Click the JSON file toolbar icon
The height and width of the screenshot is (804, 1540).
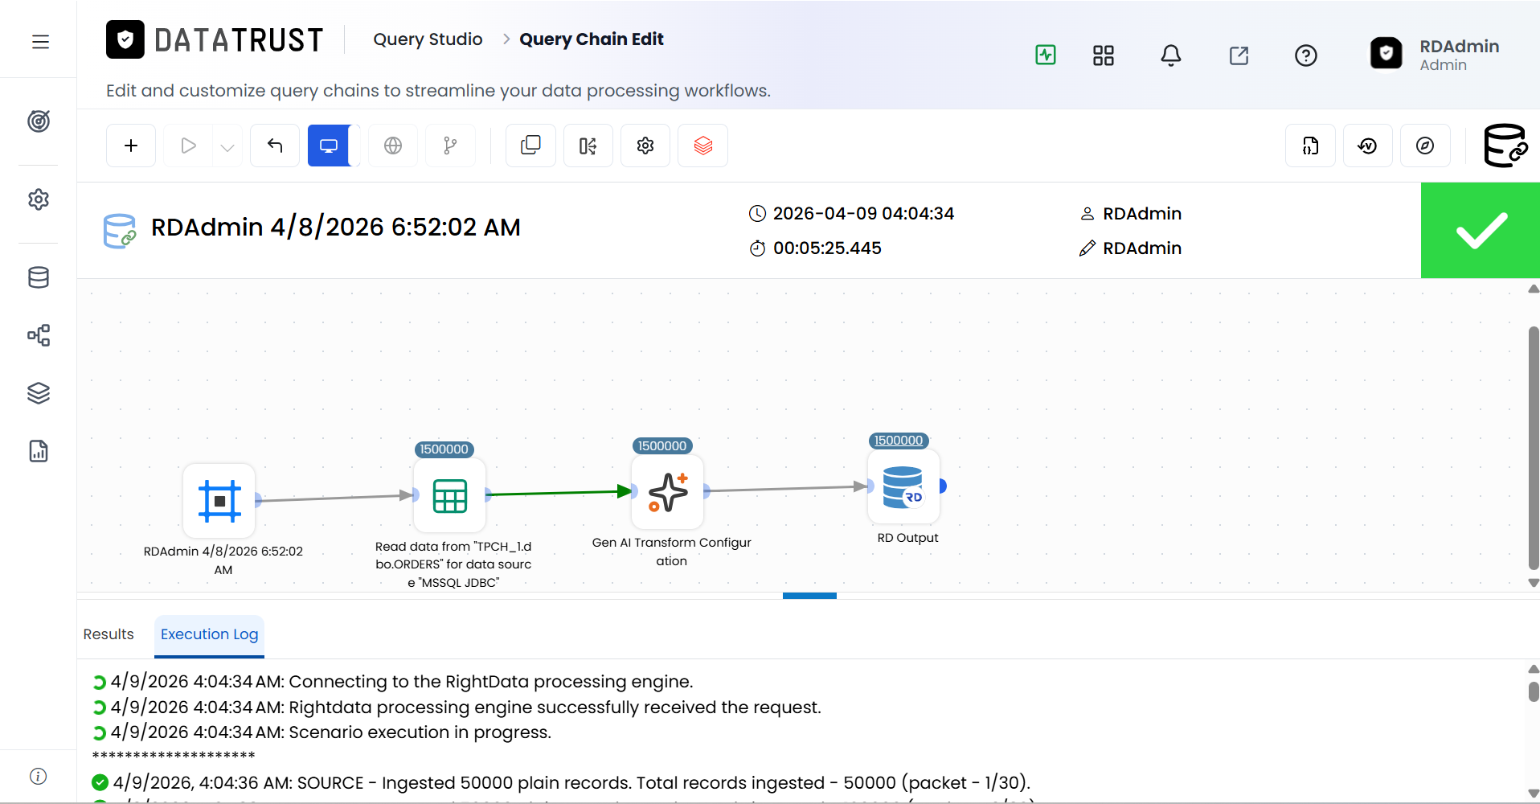tap(1310, 146)
